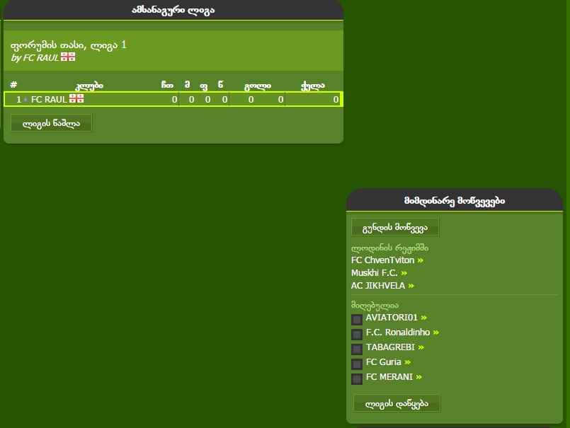Click the flag next to 'by FC RAUL'
Image resolution: width=570 pixels, height=428 pixels.
[68, 57]
